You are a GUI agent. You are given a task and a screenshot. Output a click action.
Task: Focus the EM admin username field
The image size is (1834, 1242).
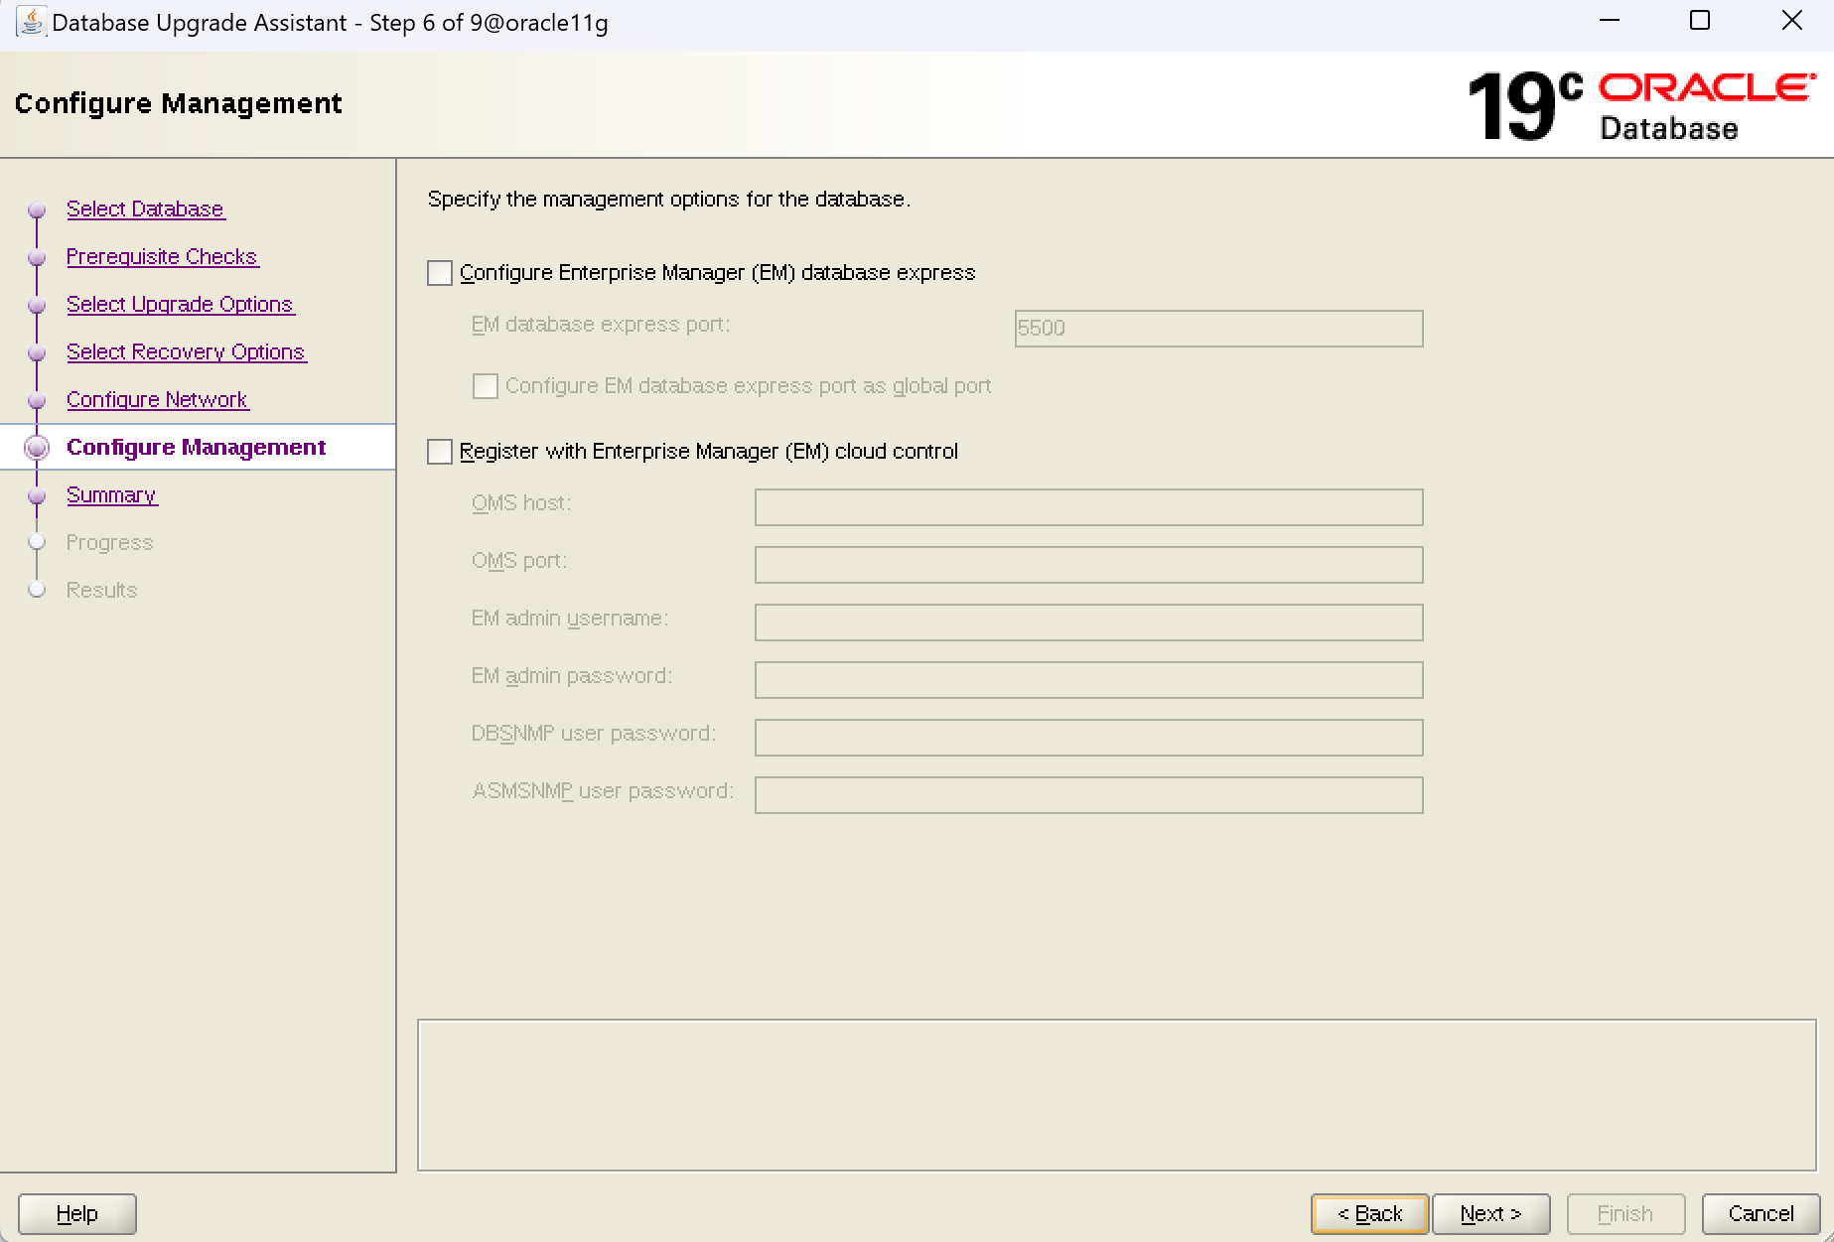[x=1088, y=622]
